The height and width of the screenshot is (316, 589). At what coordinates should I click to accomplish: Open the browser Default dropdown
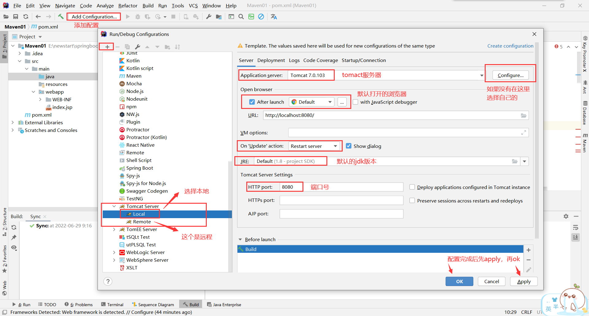[x=311, y=102]
